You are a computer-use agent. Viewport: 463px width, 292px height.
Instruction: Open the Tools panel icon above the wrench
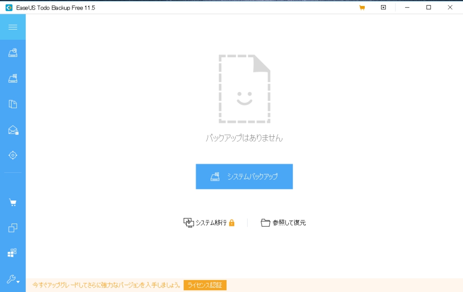coord(13,253)
